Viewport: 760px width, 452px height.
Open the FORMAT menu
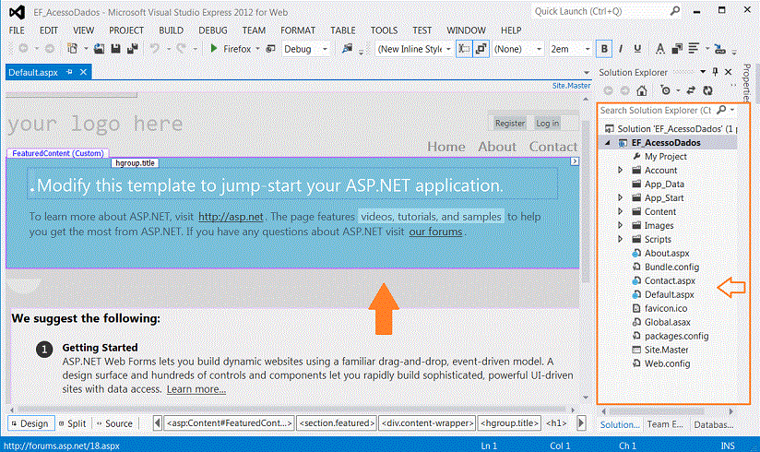tap(298, 30)
